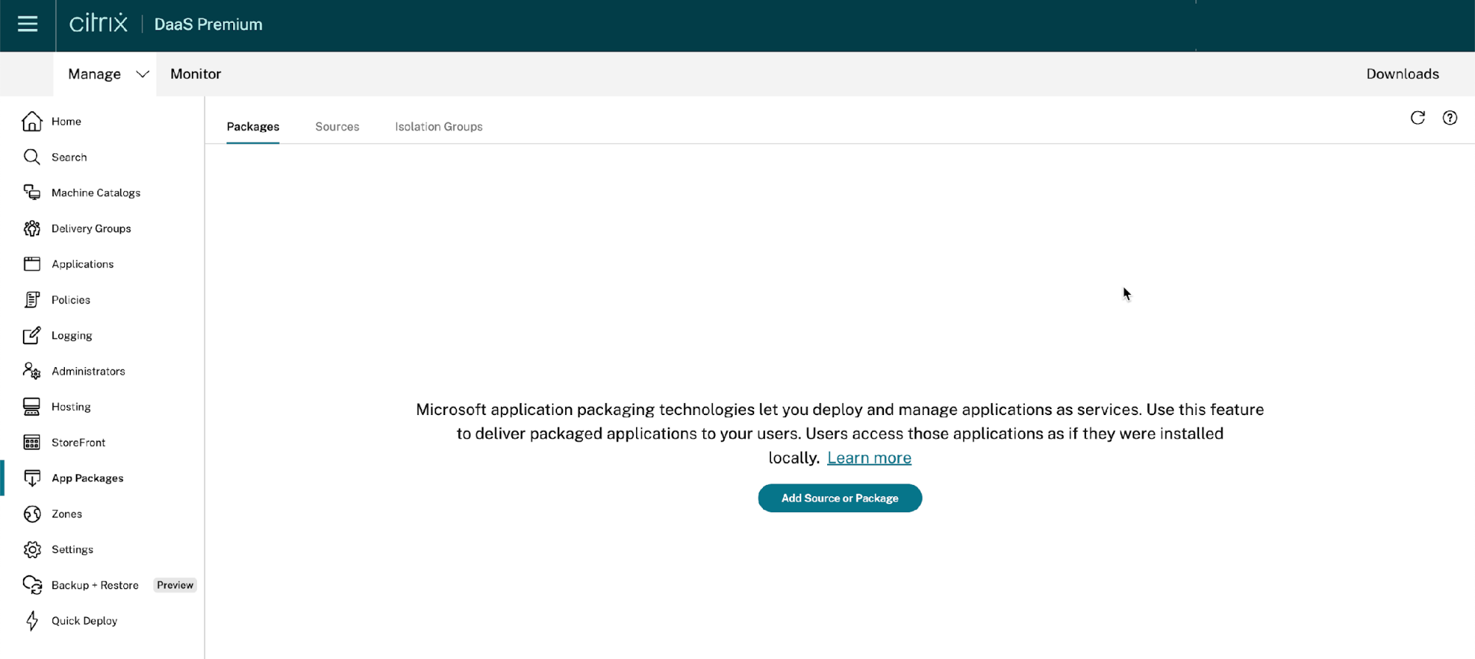Switch to the Isolation Groups tab
This screenshot has height=659, width=1475.
tap(438, 127)
